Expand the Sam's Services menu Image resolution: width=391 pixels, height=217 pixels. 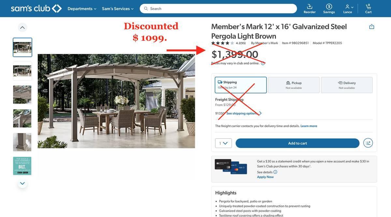point(118,8)
